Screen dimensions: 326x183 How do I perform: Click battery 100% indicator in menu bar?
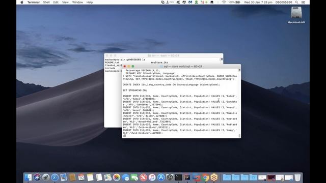click(x=234, y=2)
